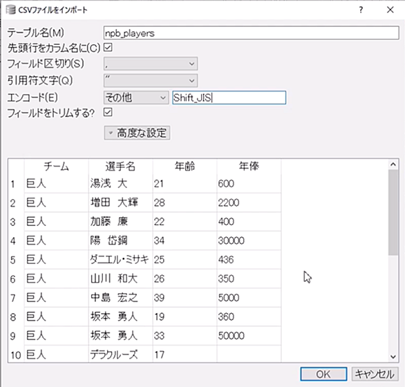Click the 年俸 column header

pyautogui.click(x=249, y=166)
